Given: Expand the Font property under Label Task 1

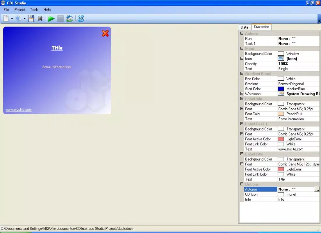Looking at the screenshot, I should coord(242,134).
